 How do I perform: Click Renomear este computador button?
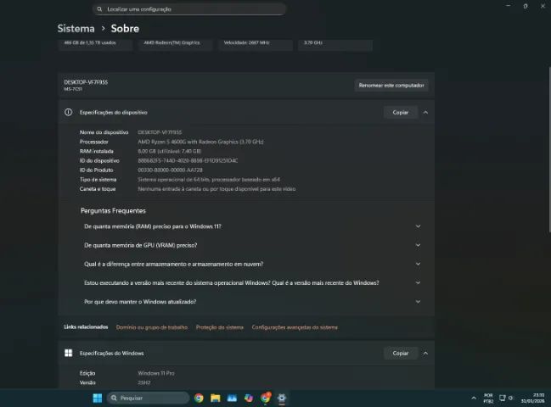pyautogui.click(x=391, y=86)
